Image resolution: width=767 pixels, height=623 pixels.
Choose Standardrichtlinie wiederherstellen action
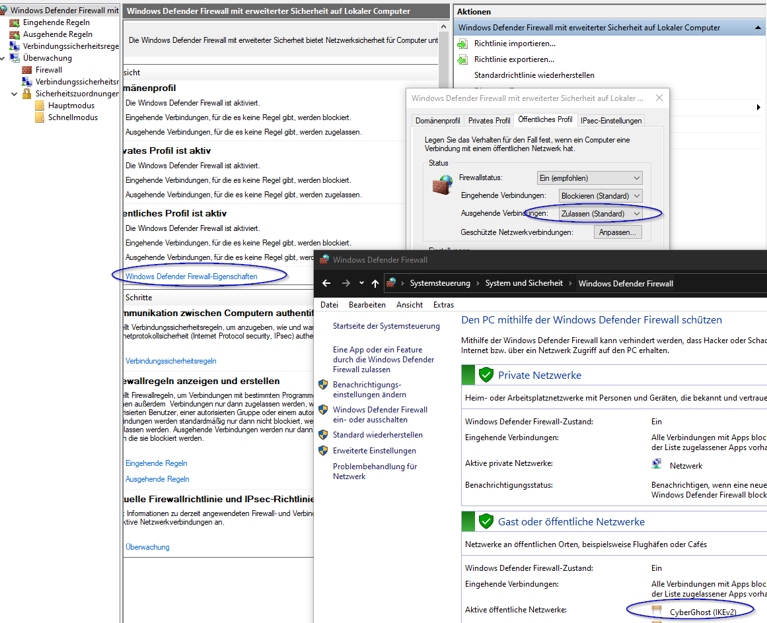click(x=534, y=75)
